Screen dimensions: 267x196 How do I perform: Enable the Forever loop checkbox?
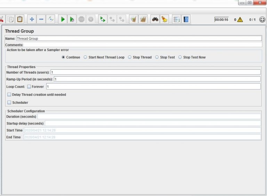pyautogui.click(x=29, y=87)
